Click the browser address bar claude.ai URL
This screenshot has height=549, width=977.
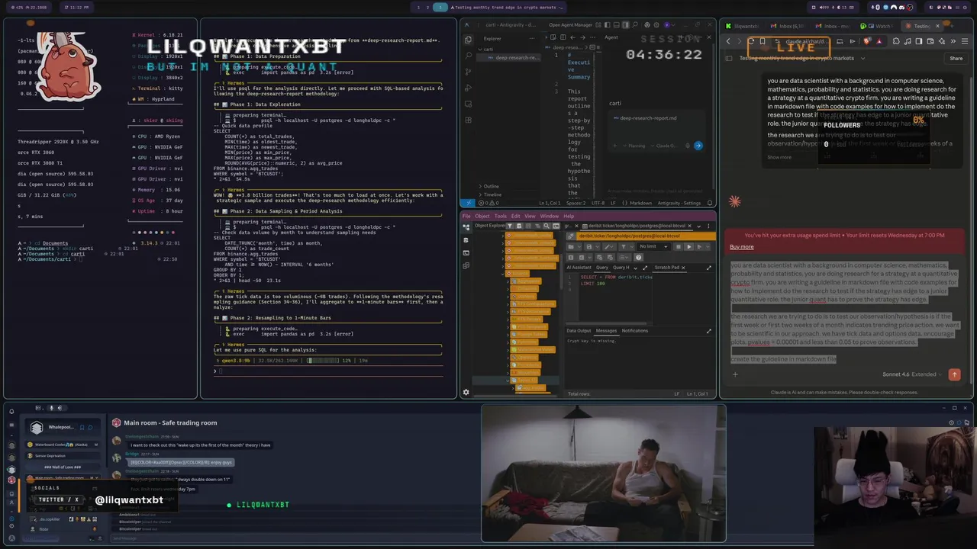[808, 41]
